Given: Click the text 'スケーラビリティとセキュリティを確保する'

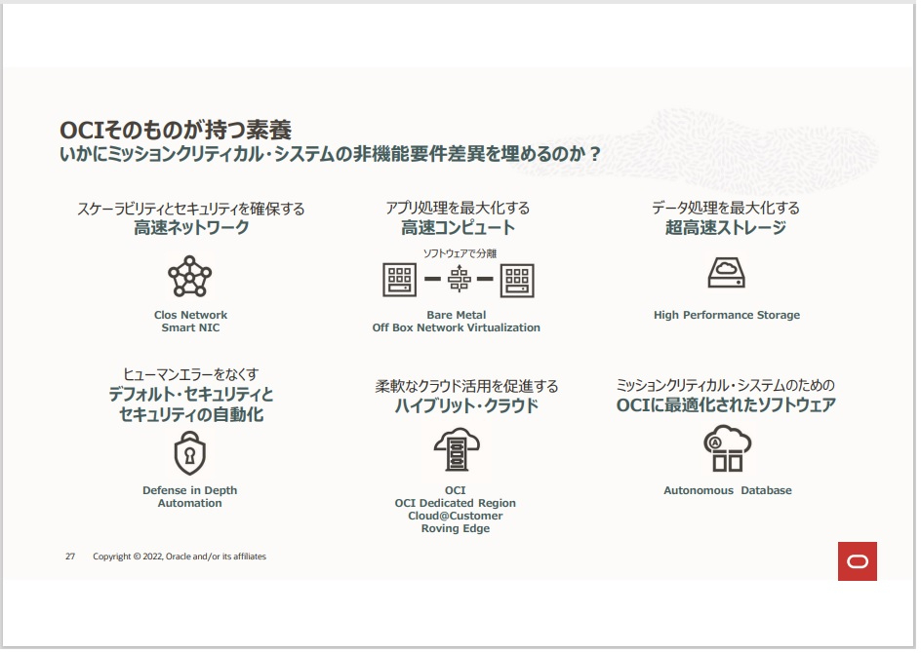Looking at the screenshot, I should pos(192,211).
